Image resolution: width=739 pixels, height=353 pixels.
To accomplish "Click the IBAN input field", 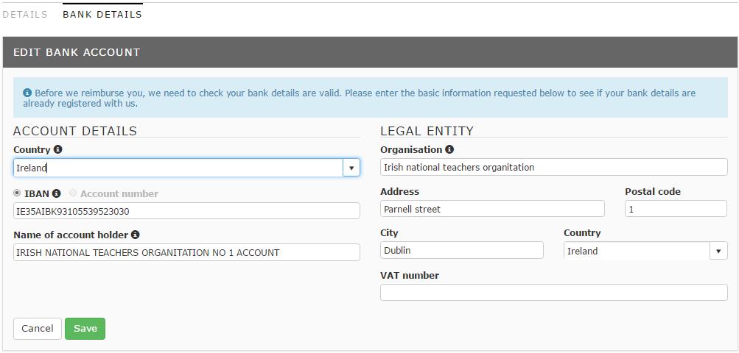I will (186, 211).
